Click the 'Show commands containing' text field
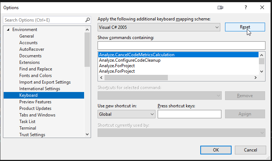 (181, 45)
